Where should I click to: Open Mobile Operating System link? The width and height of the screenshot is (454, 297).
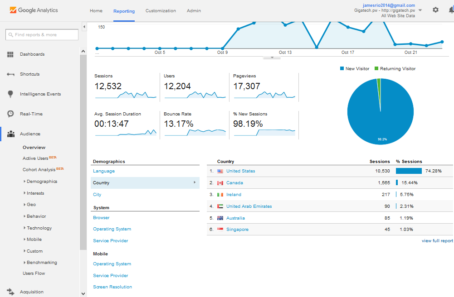(112, 264)
